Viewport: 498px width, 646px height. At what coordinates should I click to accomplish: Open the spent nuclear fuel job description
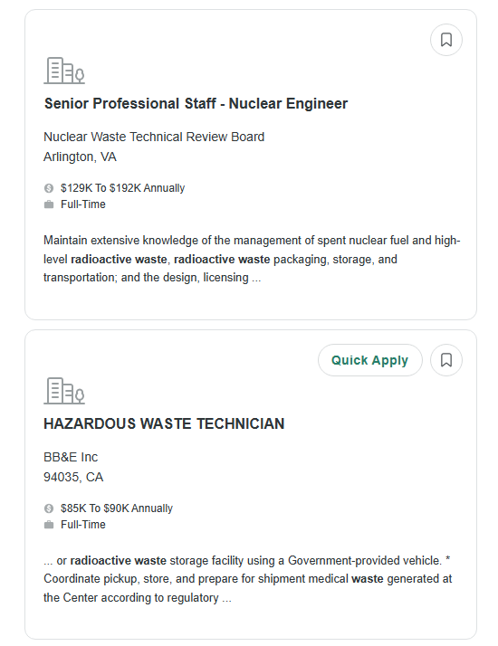click(252, 259)
